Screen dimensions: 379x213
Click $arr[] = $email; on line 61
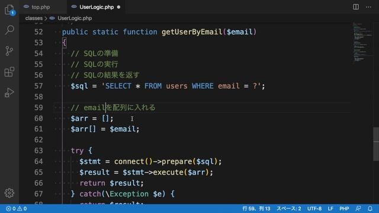click(105, 129)
